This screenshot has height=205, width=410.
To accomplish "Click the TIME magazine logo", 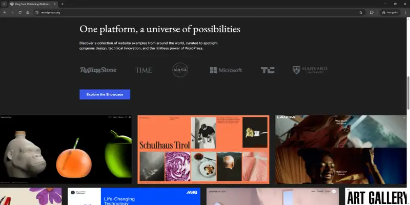I will [143, 70].
